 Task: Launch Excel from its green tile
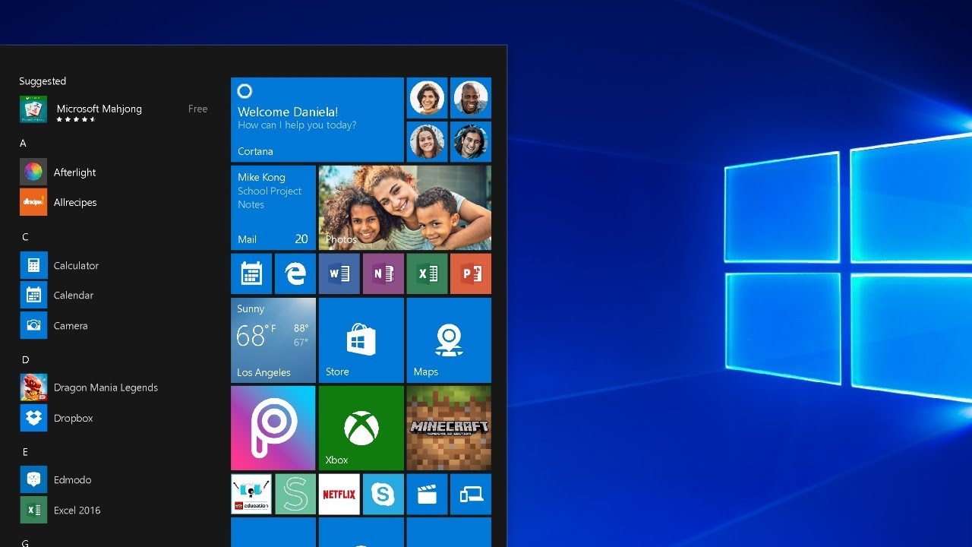[427, 273]
